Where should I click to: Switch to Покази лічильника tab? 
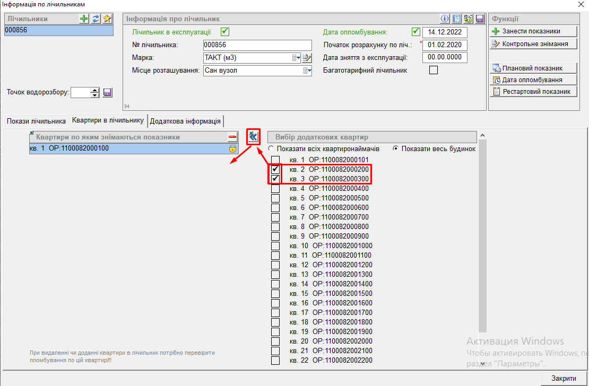(36, 121)
